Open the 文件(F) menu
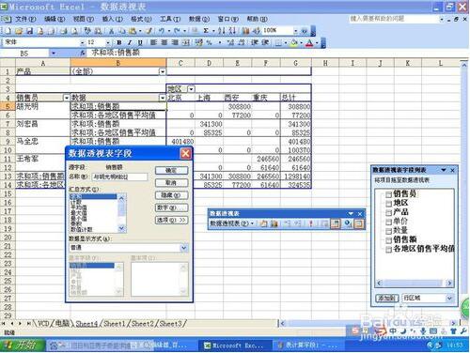The height and width of the screenshot is (353, 470). (25, 19)
